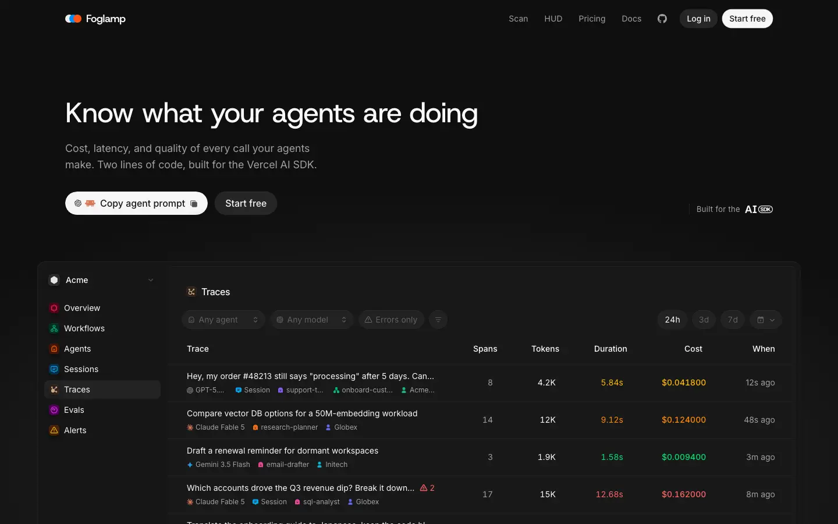The width and height of the screenshot is (838, 524).
Task: Click the Workflows sidebar icon
Action: click(54, 328)
